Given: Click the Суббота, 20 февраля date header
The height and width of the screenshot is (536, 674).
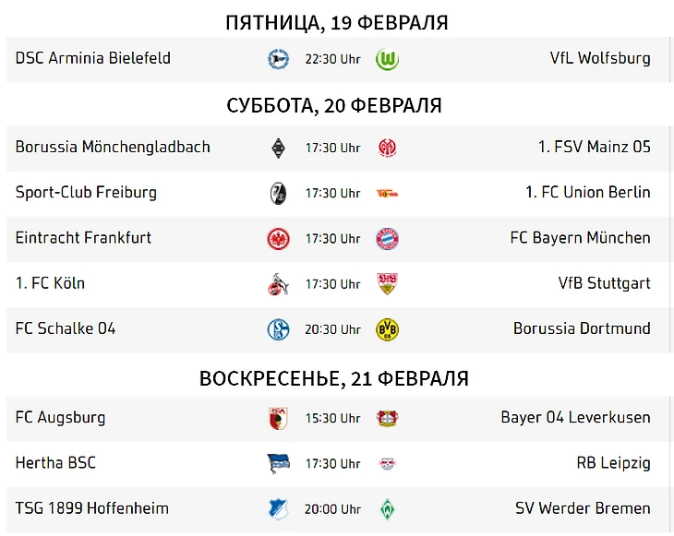Looking at the screenshot, I should pyautogui.click(x=334, y=106).
